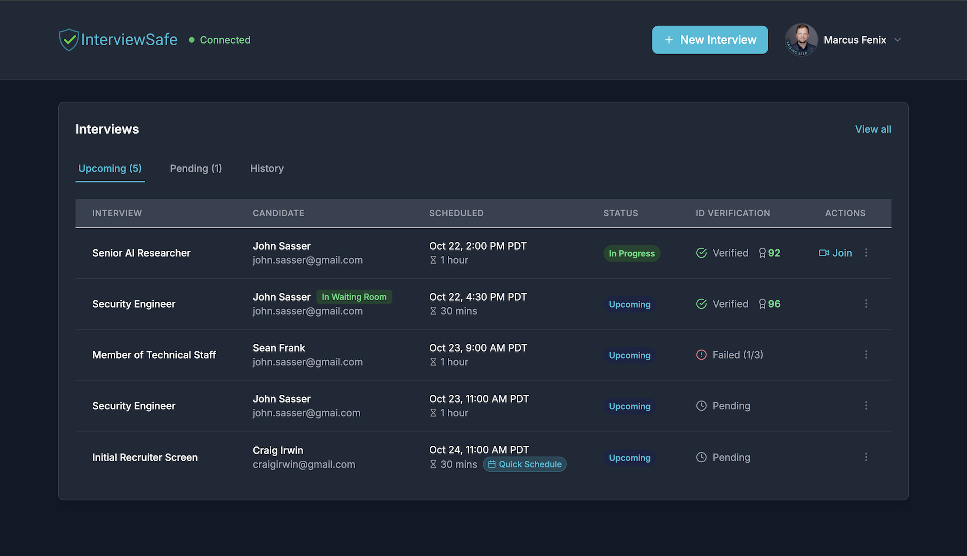The width and height of the screenshot is (967, 556).
Task: Click the In Waiting Room status badge
Action: pyautogui.click(x=354, y=297)
